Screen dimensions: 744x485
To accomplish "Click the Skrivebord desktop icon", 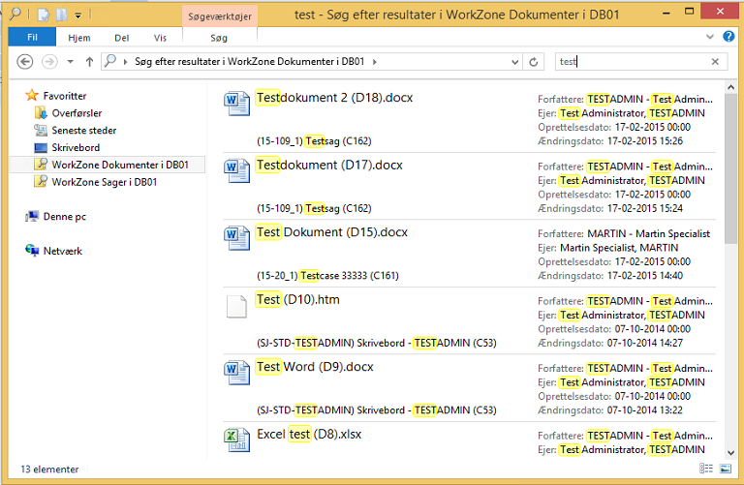I will point(41,147).
